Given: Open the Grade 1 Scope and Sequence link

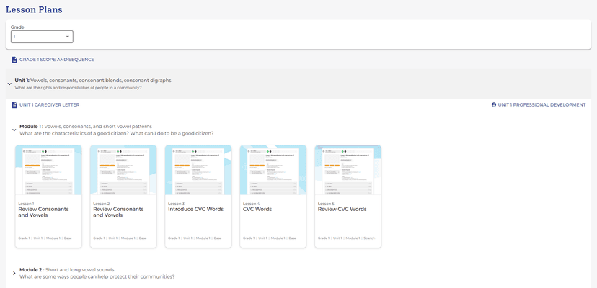Looking at the screenshot, I should (56, 60).
